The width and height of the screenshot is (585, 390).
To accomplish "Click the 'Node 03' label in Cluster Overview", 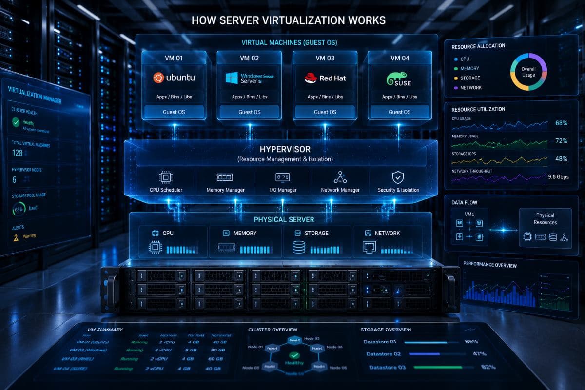I will point(311,338).
